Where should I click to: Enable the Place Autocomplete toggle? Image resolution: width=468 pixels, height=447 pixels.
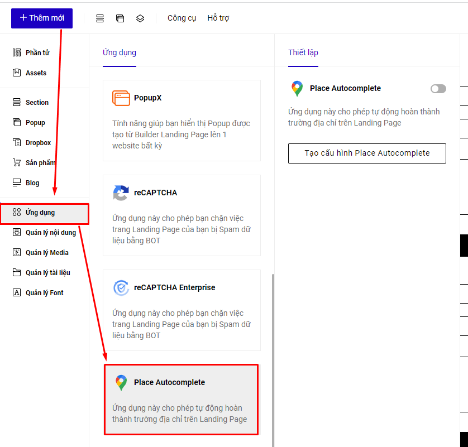438,89
